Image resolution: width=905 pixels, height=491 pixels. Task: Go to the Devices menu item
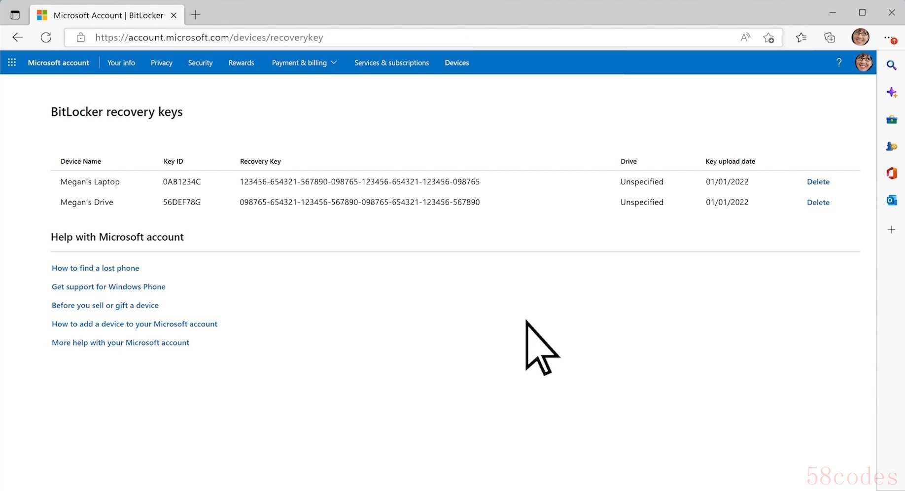pyautogui.click(x=456, y=63)
